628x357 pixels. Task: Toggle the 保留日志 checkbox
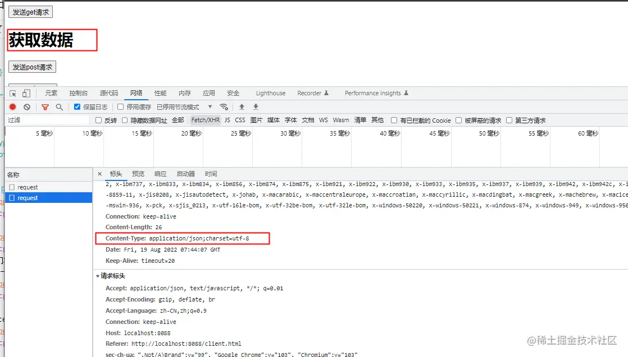point(78,106)
